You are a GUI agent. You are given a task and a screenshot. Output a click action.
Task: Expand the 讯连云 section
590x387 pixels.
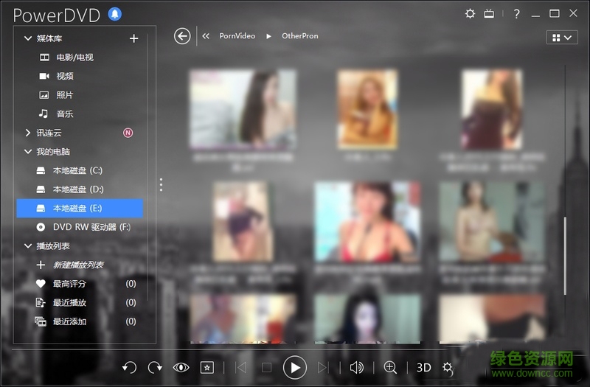(x=28, y=133)
